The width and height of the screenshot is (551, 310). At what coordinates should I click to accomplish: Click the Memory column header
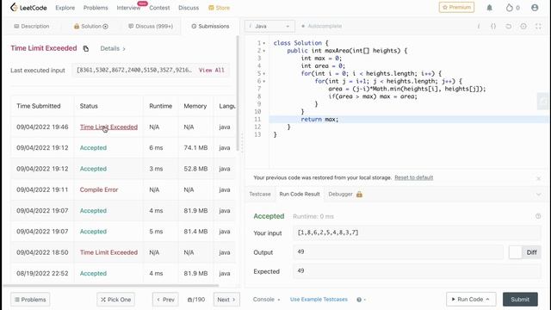click(195, 106)
